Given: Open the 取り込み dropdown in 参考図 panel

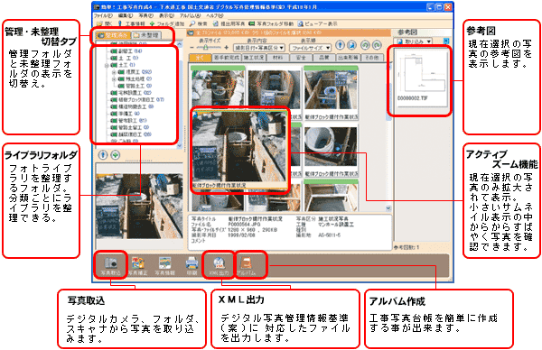Looking at the screenshot, I should point(414,41).
